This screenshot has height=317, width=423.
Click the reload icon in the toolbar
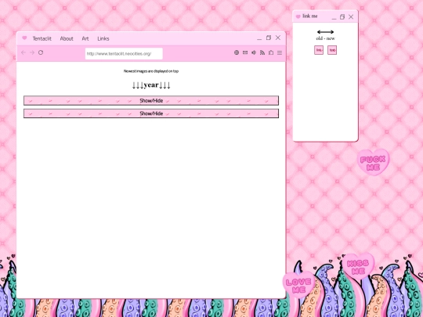(41, 52)
